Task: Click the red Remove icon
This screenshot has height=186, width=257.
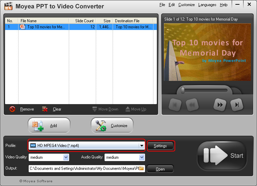Action: tap(12, 109)
